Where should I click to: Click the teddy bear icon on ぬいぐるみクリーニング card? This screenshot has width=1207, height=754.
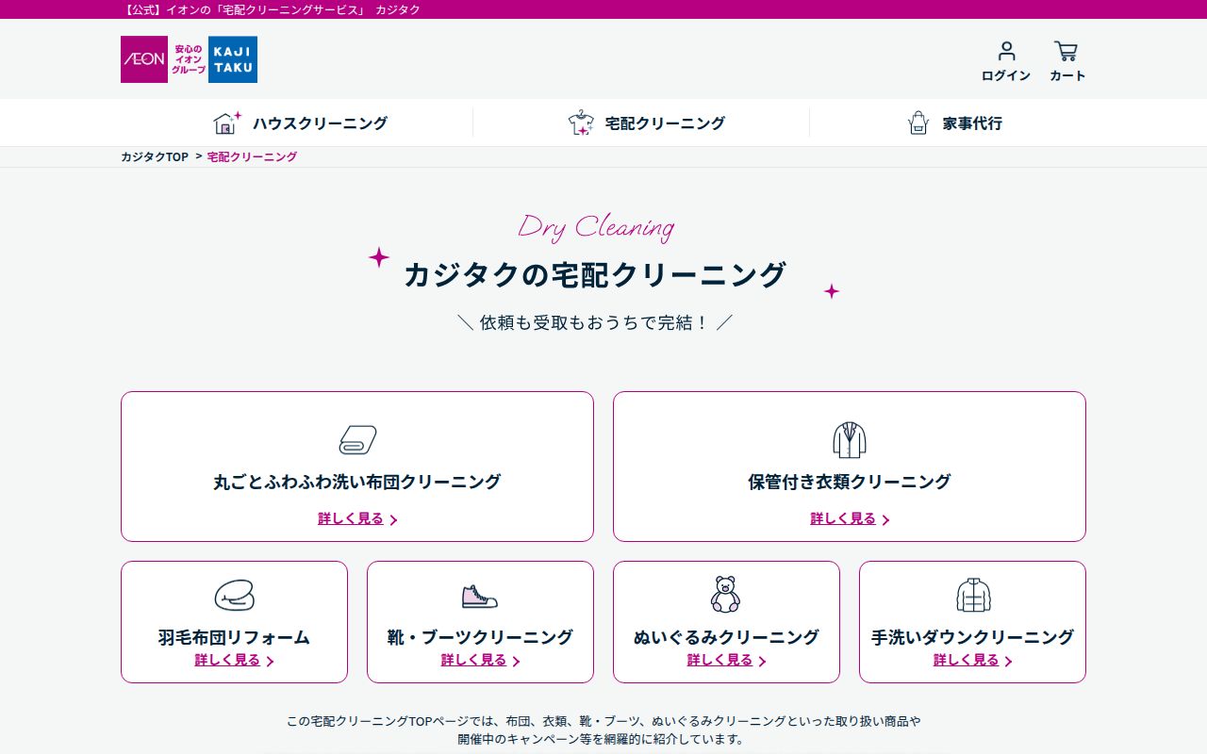(x=726, y=595)
